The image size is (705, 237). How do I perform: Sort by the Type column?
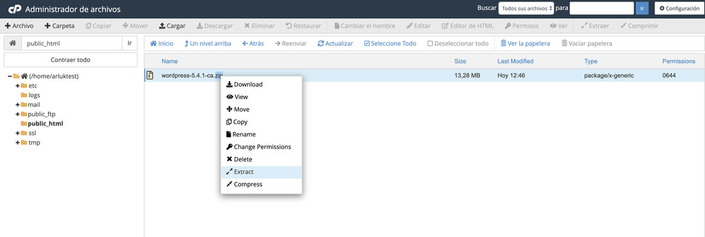591,61
